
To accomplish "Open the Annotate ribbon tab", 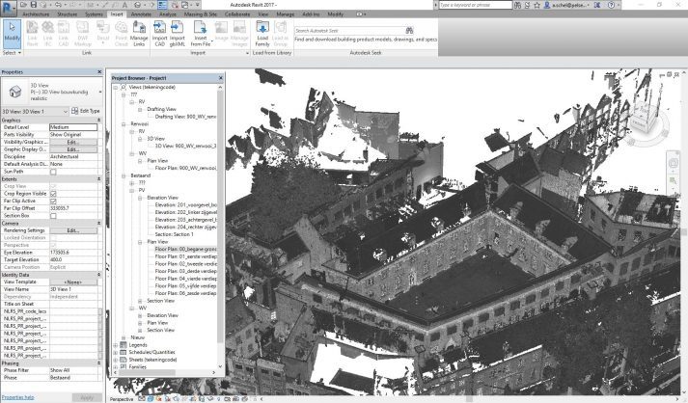I will click(141, 14).
